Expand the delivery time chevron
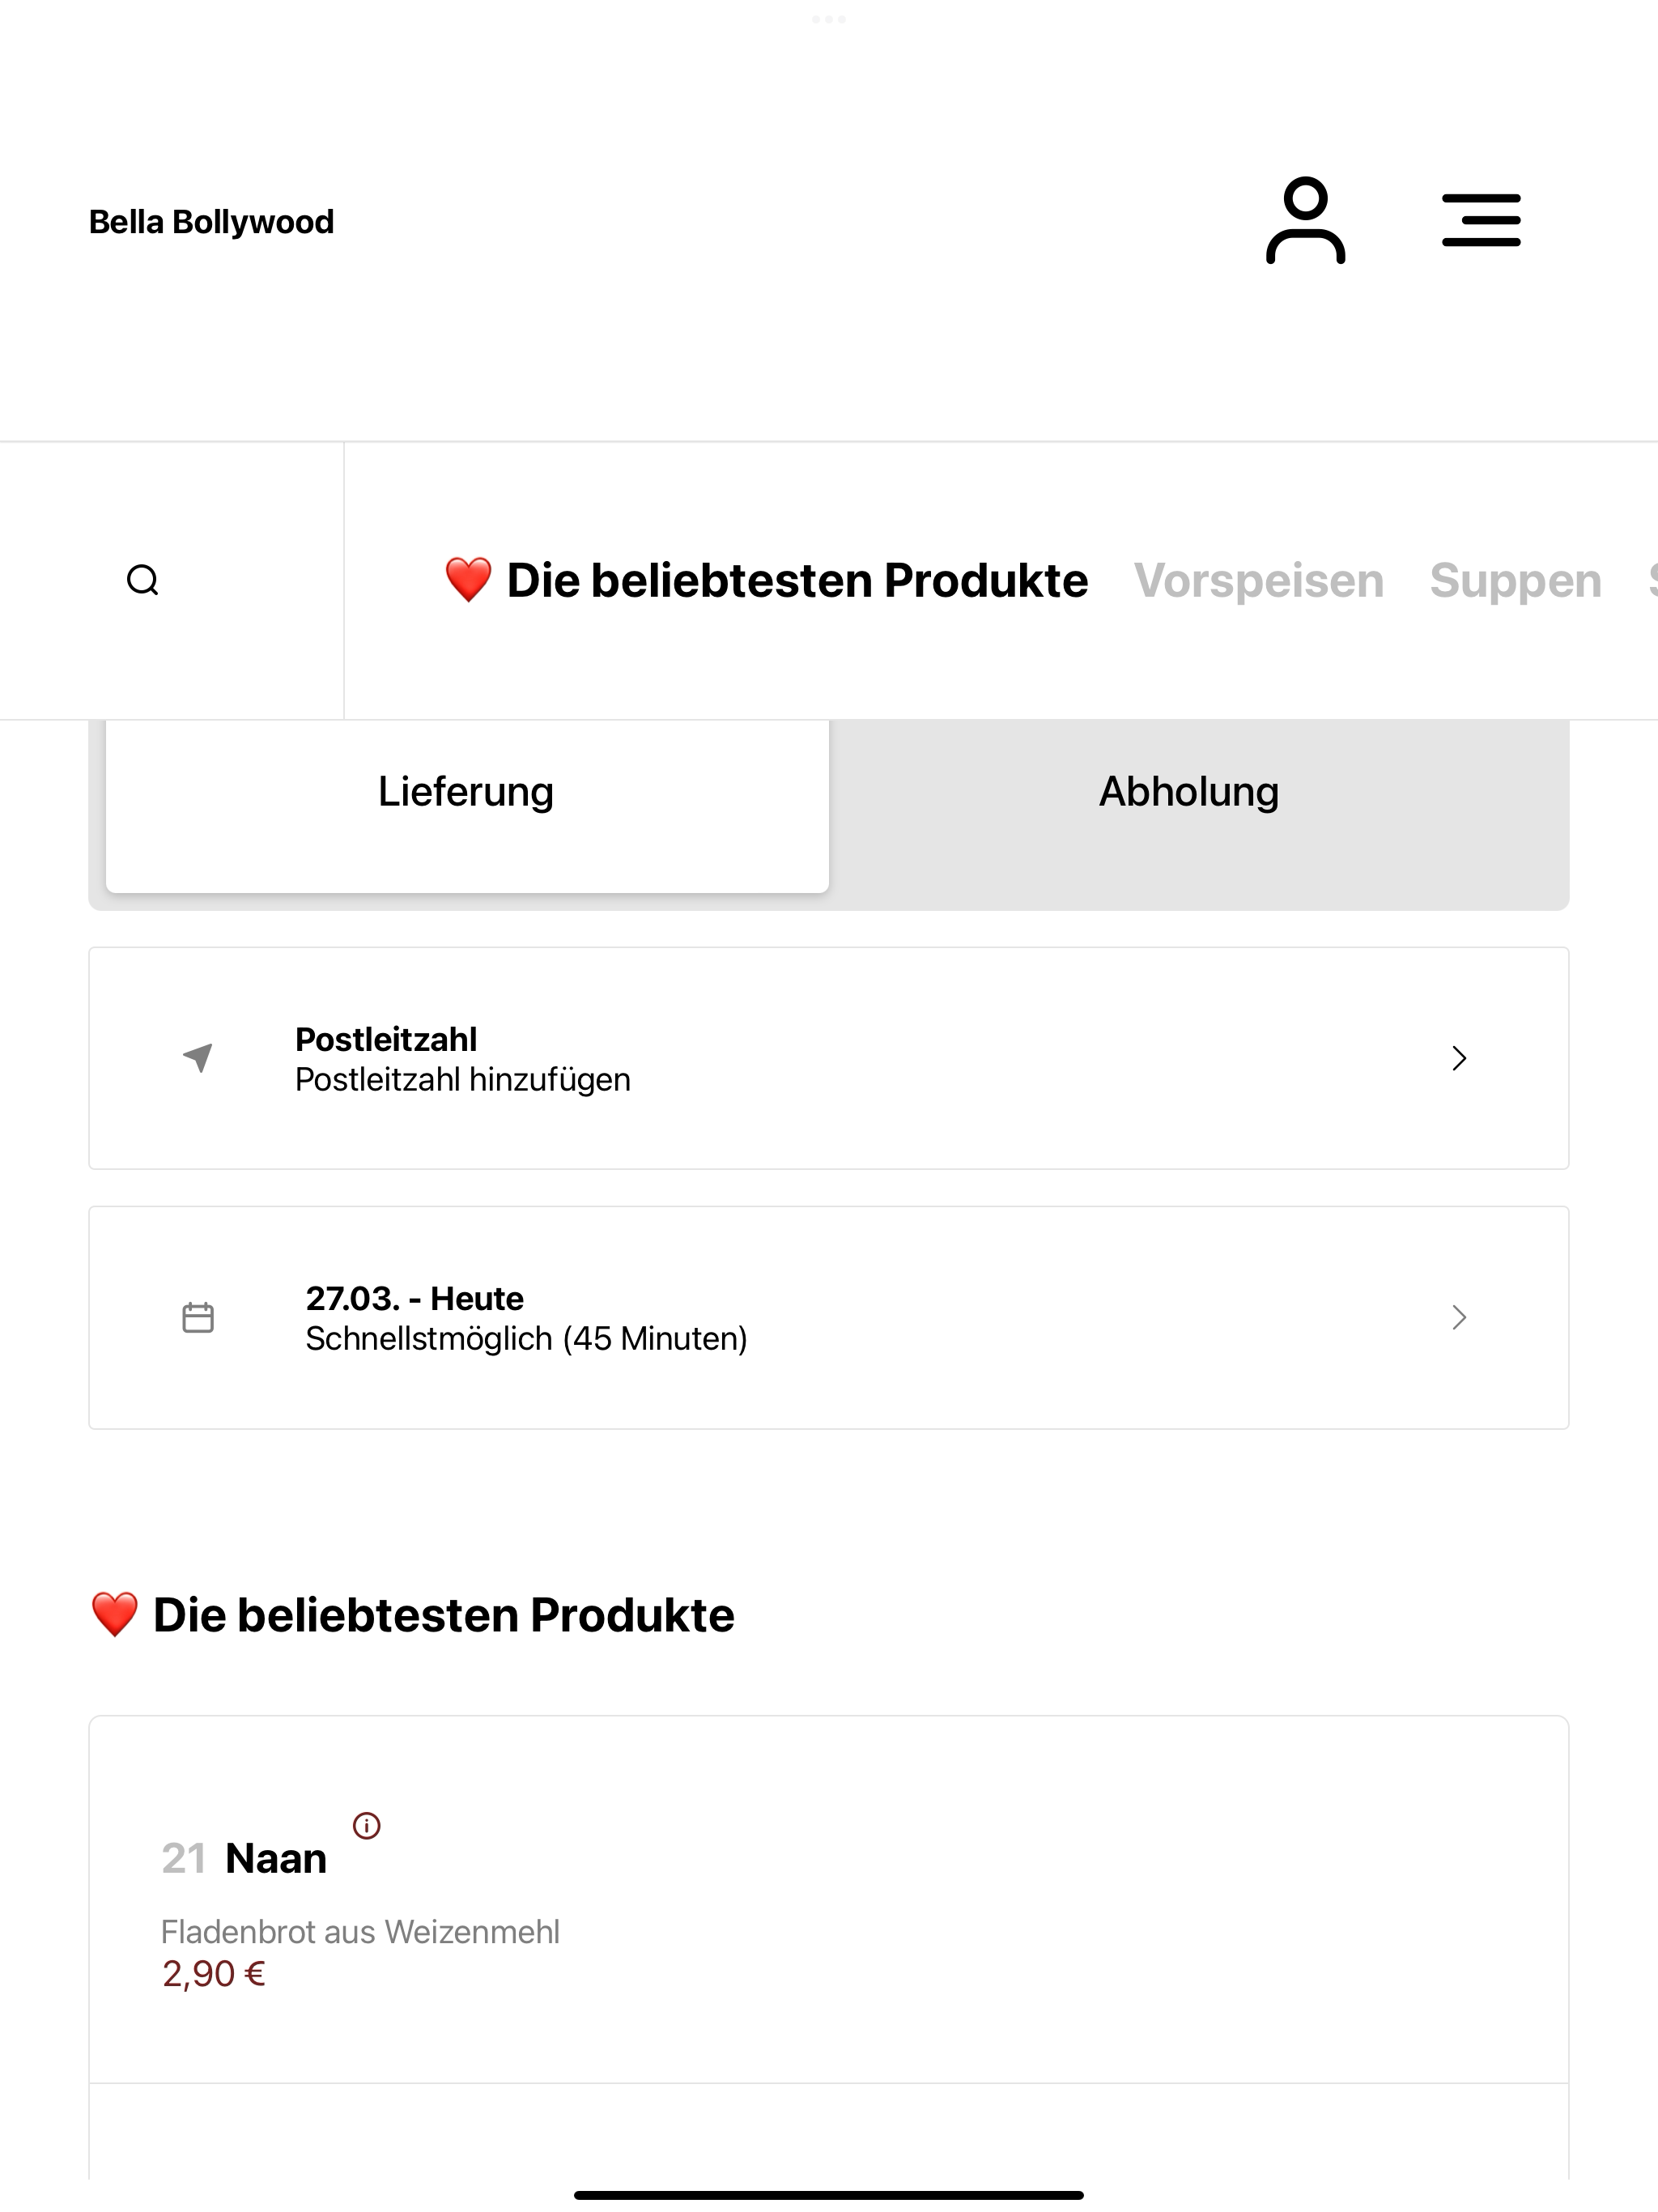This screenshot has width=1658, height=2212. tap(1459, 1317)
